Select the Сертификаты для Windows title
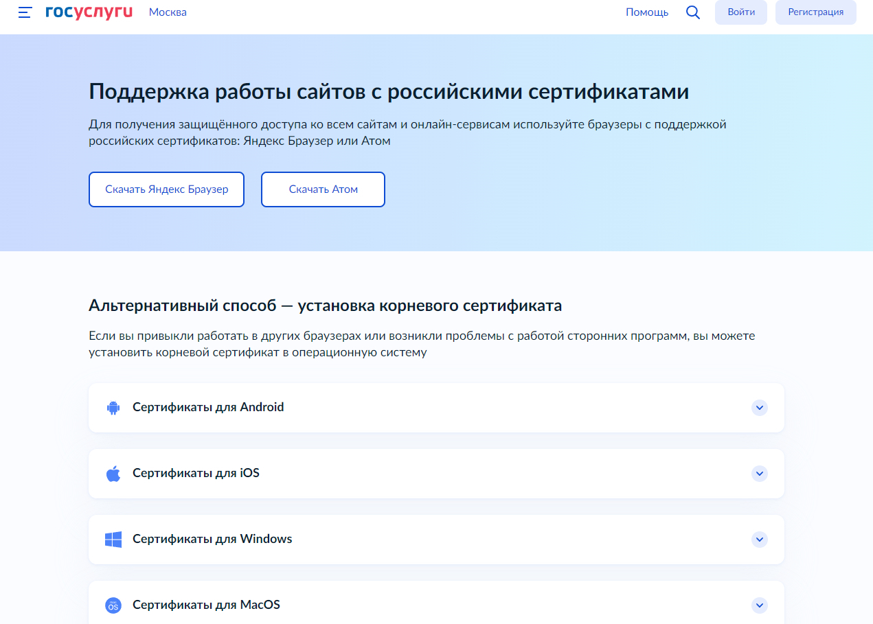This screenshot has width=873, height=624. (x=212, y=539)
